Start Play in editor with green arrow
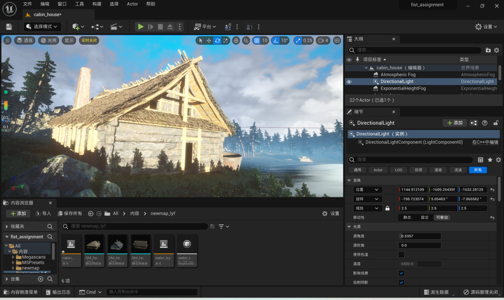This screenshot has height=300, width=504. tap(141, 27)
